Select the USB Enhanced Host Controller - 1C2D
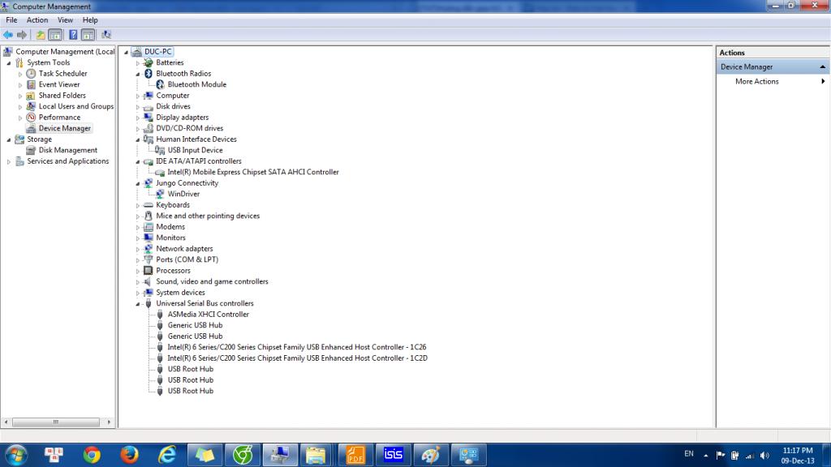The image size is (831, 467). [297, 358]
